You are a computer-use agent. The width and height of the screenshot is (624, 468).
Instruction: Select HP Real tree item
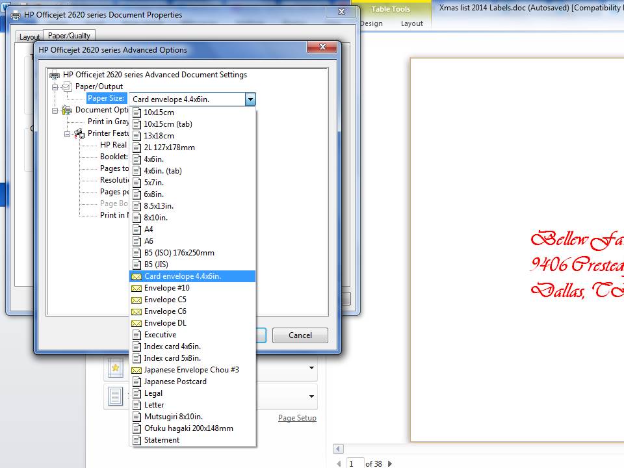(113, 145)
